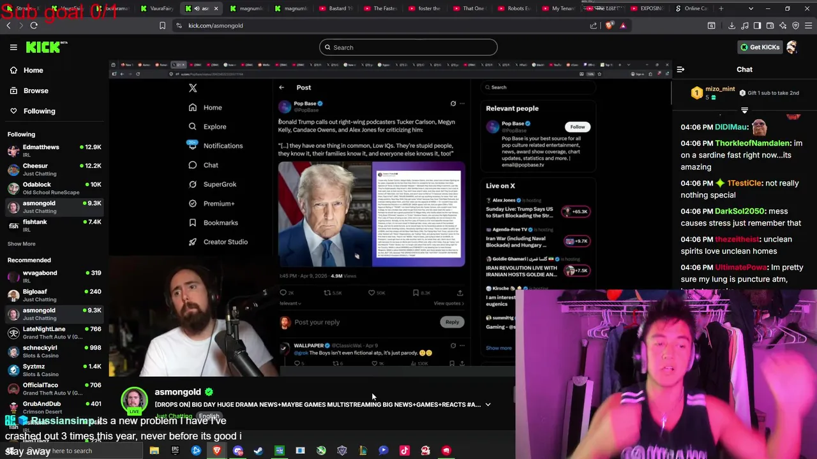The width and height of the screenshot is (817, 459).
Task: Expand the pinned gift leaderboard chevron
Action: [x=744, y=110]
